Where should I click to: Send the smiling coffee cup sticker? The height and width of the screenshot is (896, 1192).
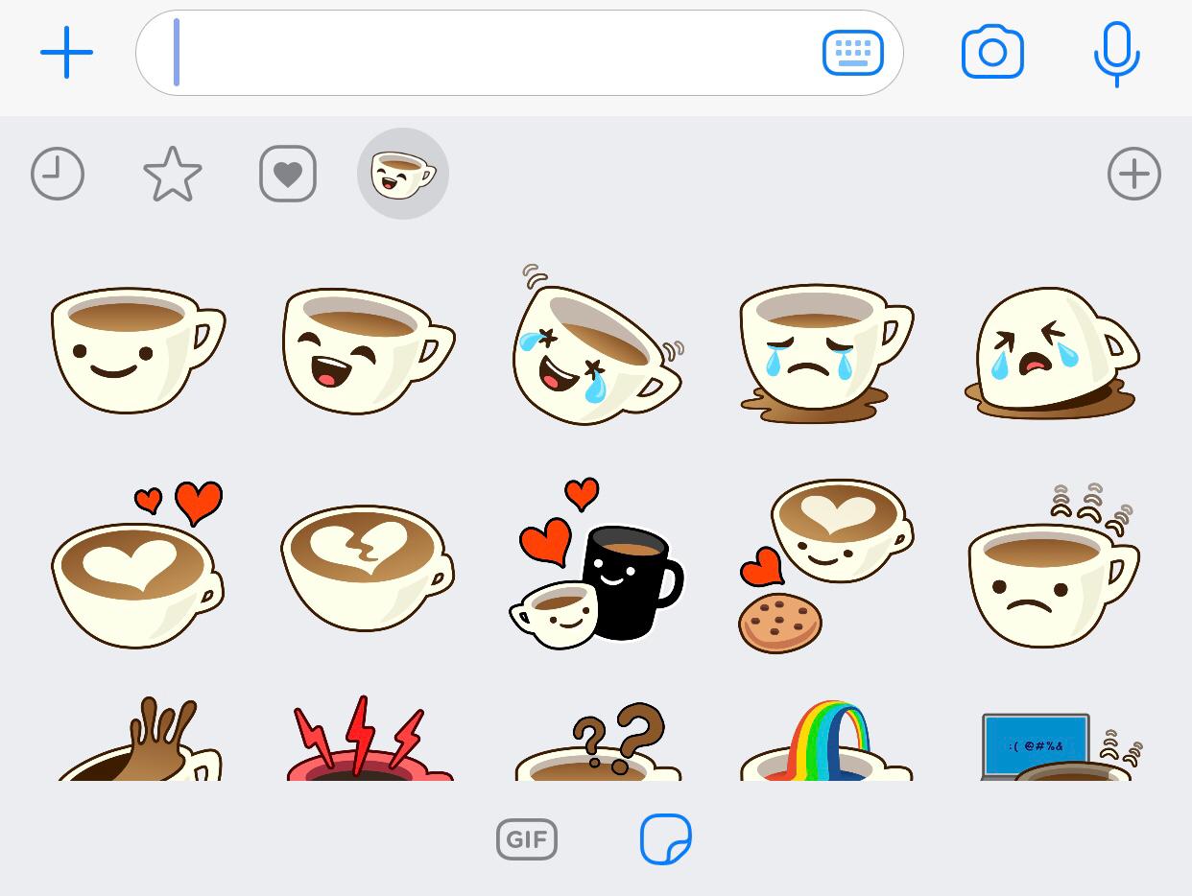[137, 350]
